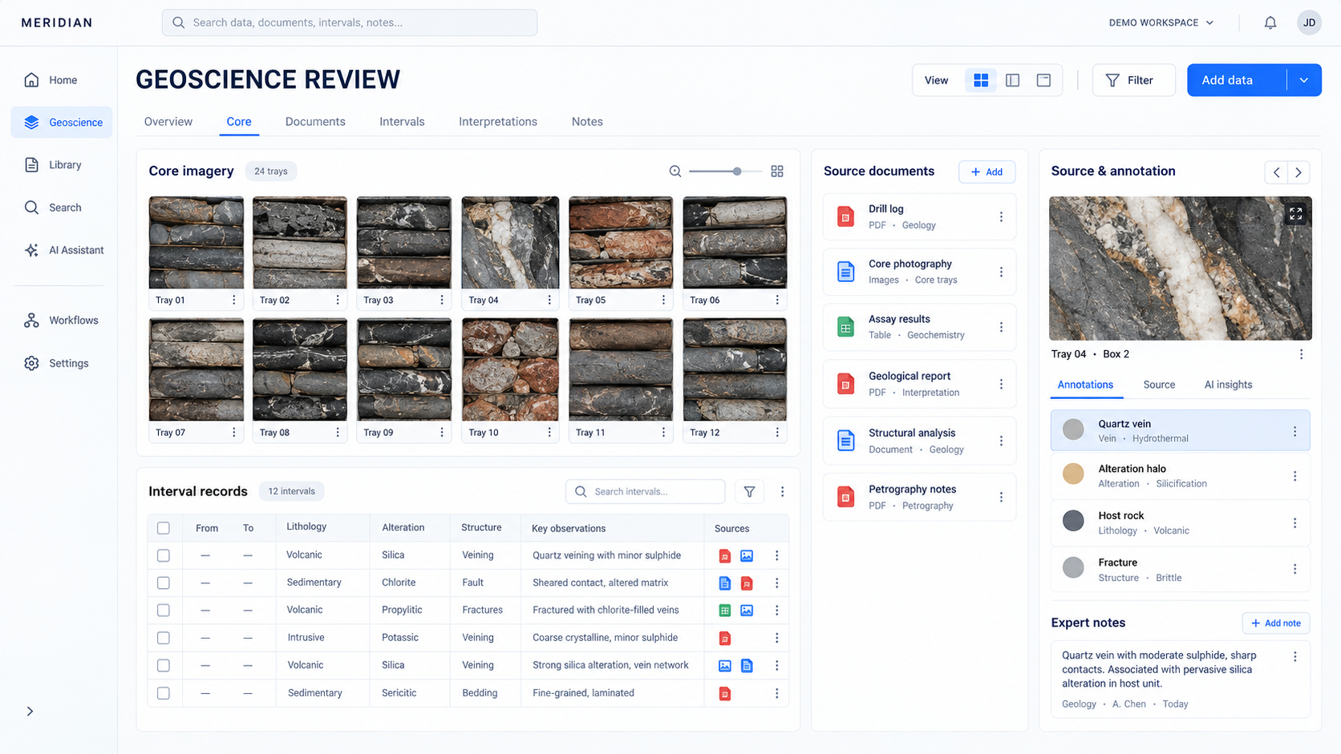Go to previous annotation source arrow
Viewport: 1341px width, 754px height.
(1276, 172)
